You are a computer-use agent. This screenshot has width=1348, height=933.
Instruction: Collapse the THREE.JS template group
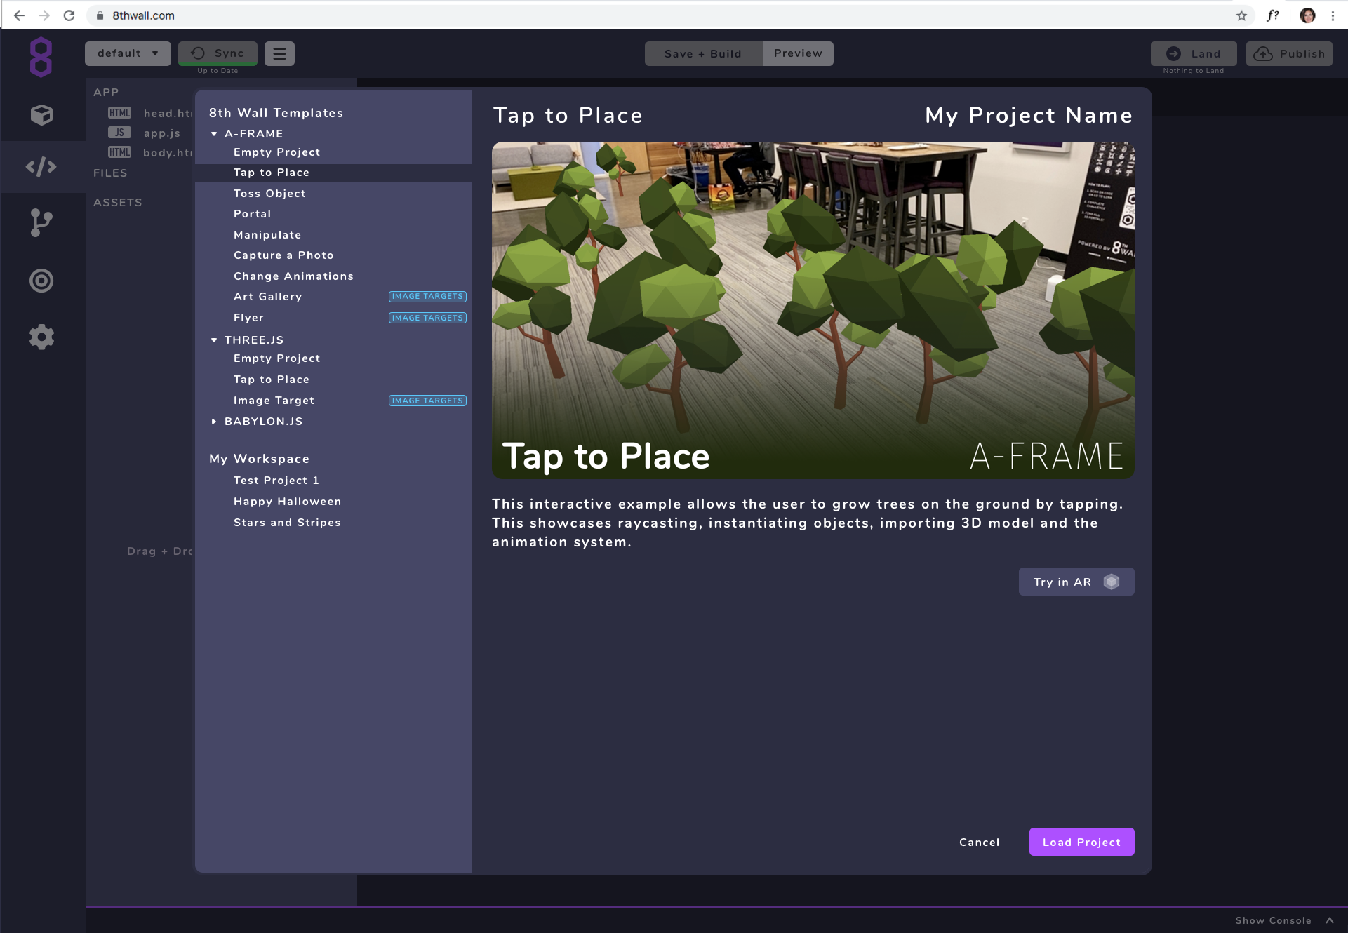(x=214, y=340)
